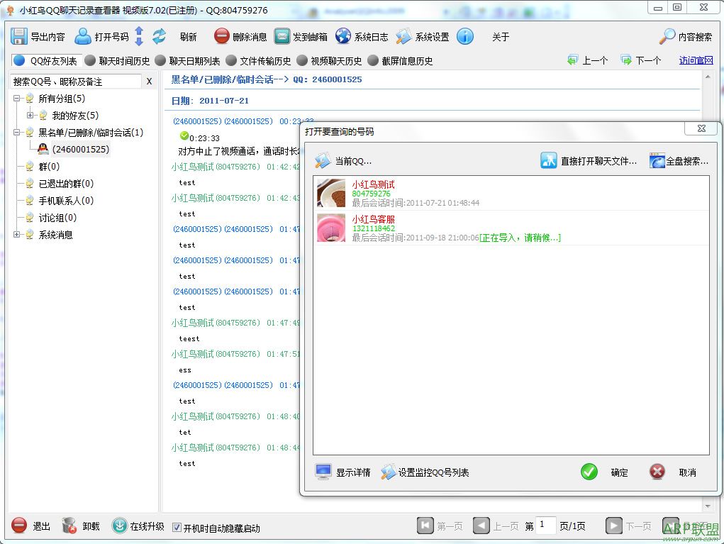Select the 截屏信息历史 radio option
724x544 pixels.
pyautogui.click(x=372, y=60)
